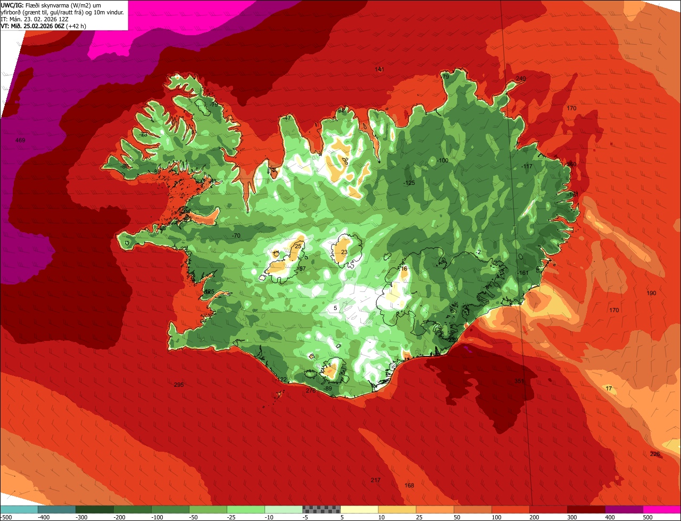Click the '-300' label in the legend

click(81, 517)
